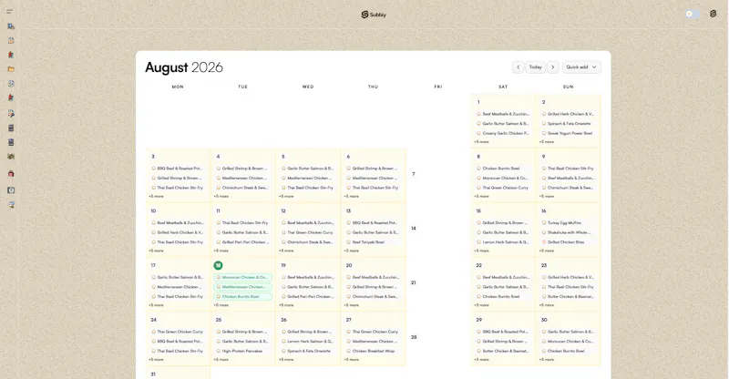This screenshot has width=729, height=379.
Task: Show +5 more items for August 3
Action: pyautogui.click(x=156, y=196)
